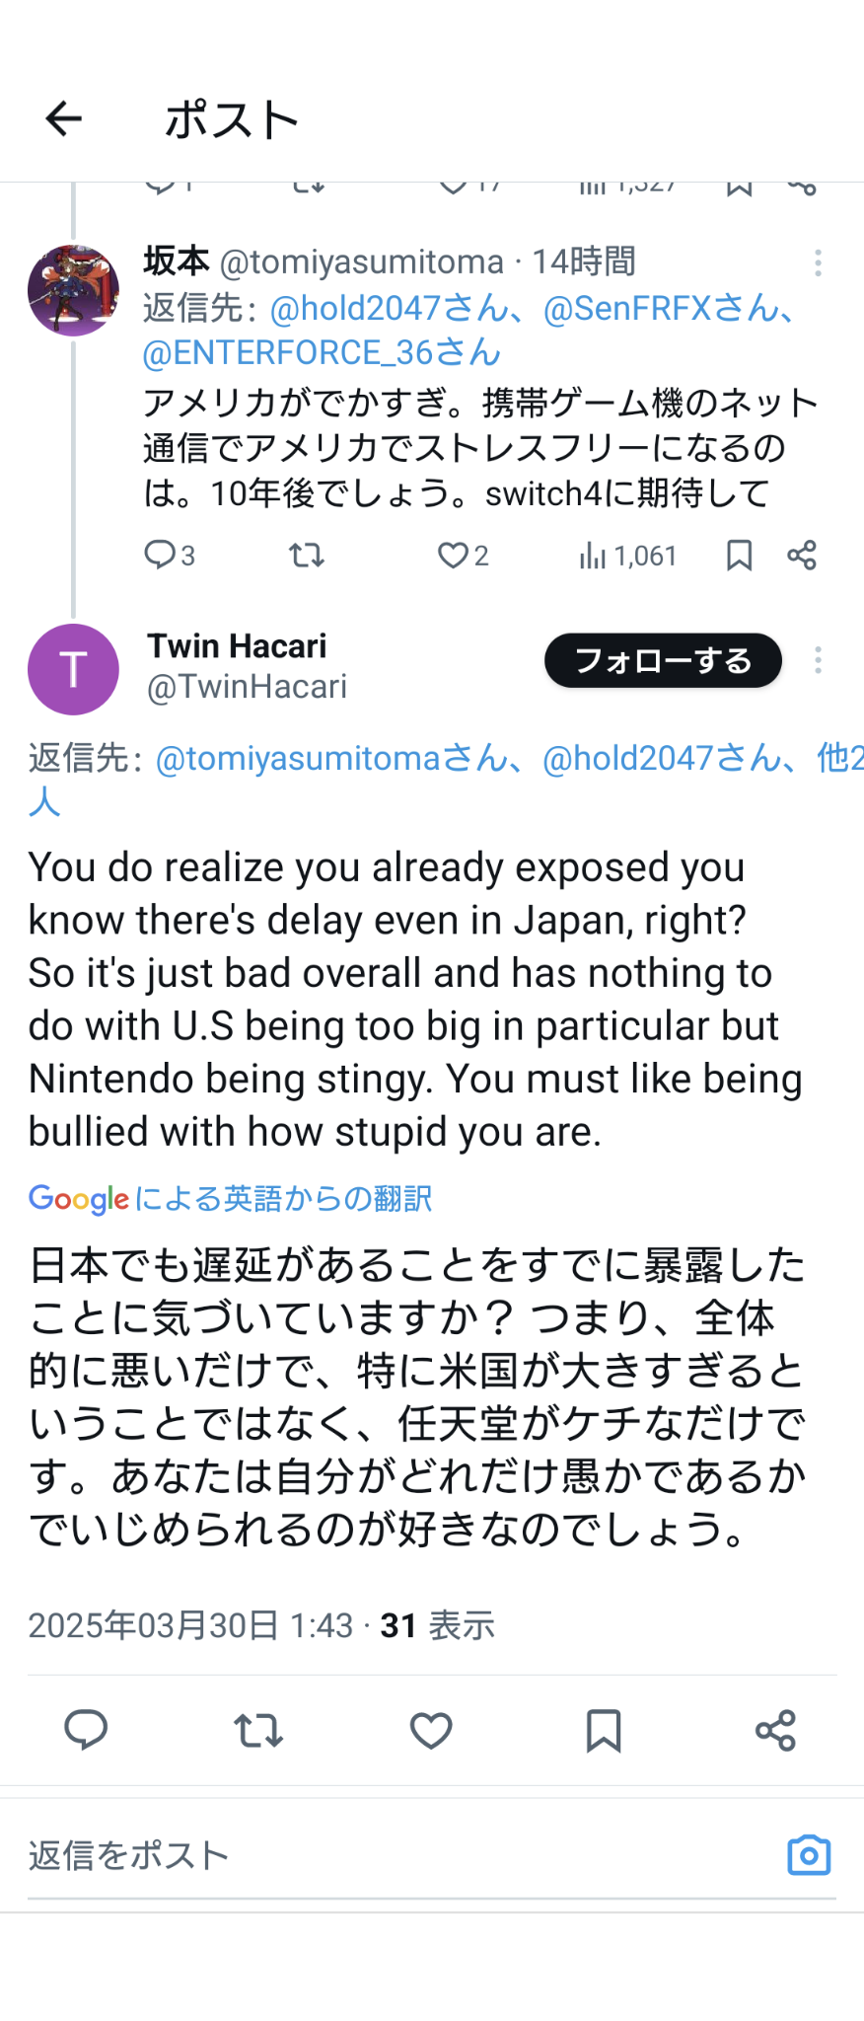Open reply comments on 坂本's post
Viewport: 864px width, 2021px height.
pos(169,556)
